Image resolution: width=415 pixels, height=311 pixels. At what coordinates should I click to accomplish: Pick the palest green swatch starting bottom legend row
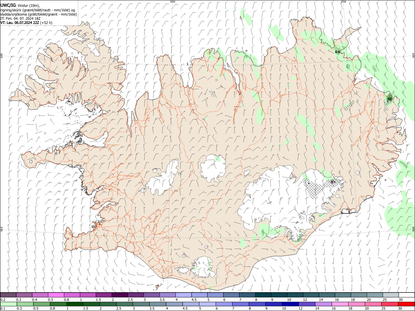tap(8, 304)
